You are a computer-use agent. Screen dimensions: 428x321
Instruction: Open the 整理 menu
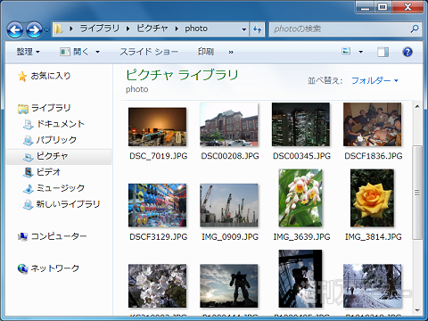(x=28, y=52)
